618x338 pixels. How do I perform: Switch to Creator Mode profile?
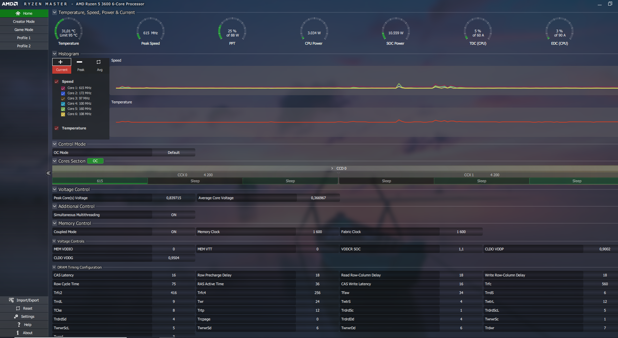24,22
